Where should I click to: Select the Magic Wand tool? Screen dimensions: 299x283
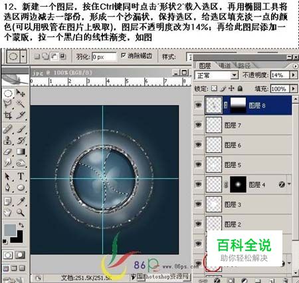pyautogui.click(x=21, y=103)
